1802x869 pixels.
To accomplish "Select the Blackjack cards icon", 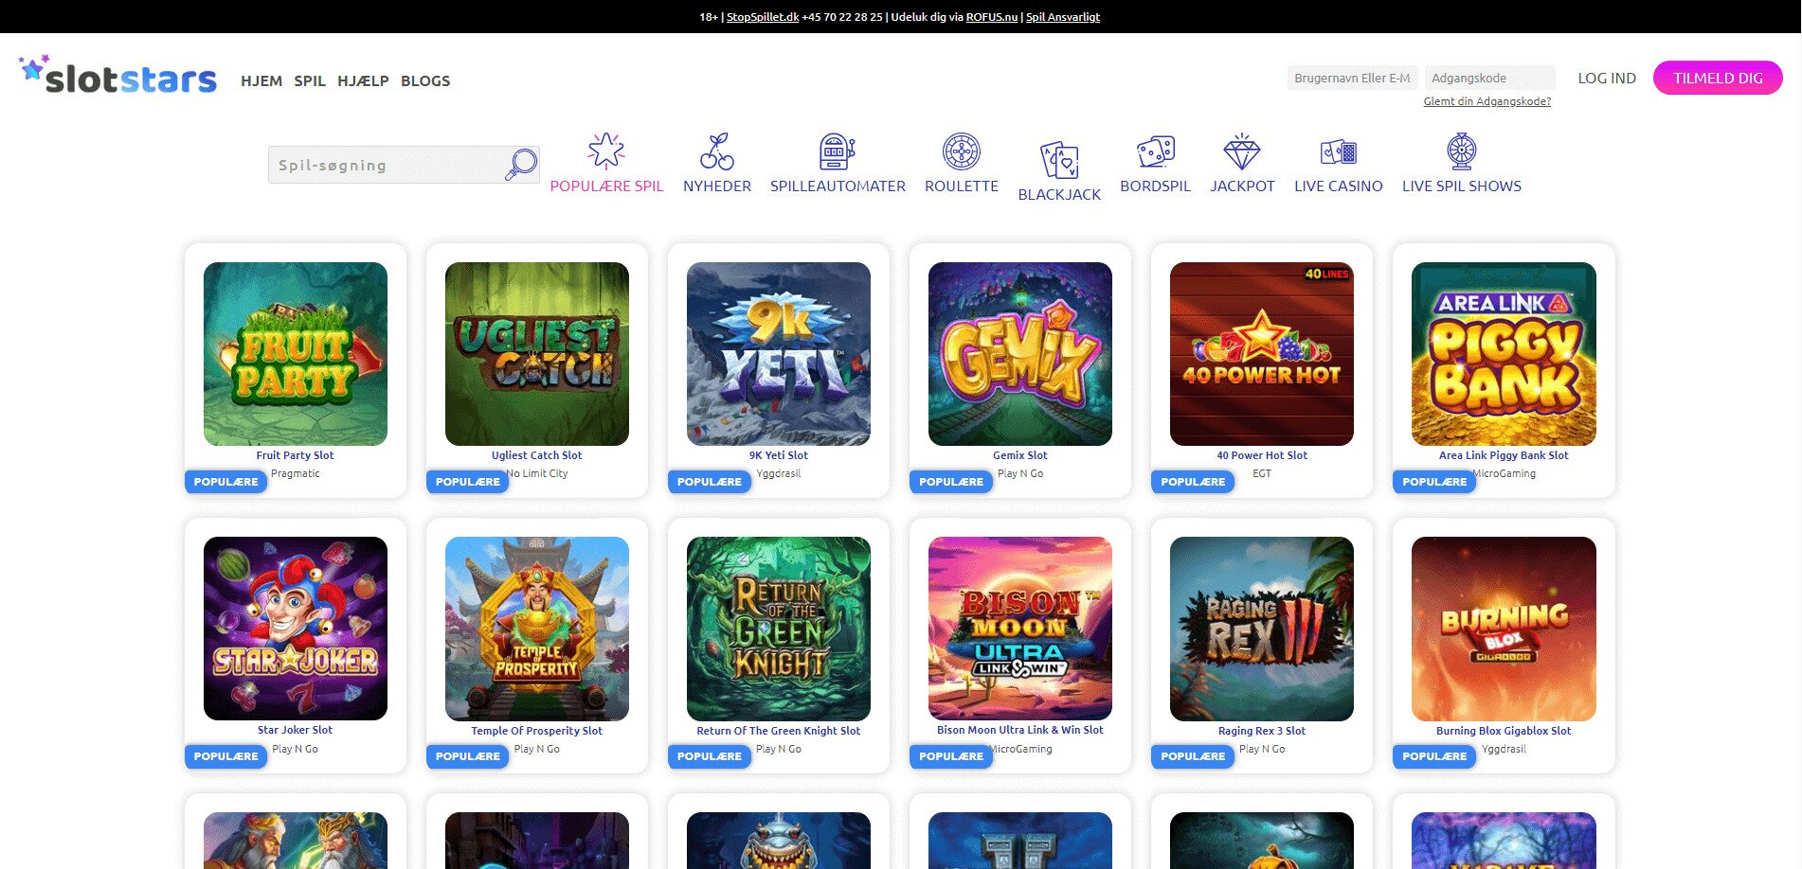I will click(1059, 159).
